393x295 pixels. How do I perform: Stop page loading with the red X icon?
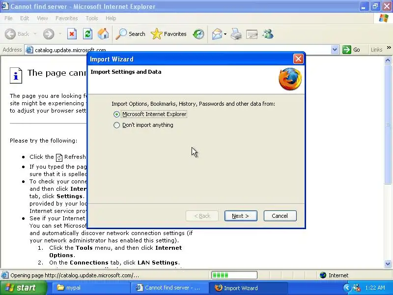point(72,34)
